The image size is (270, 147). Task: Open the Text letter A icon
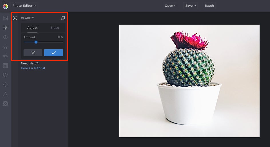click(5, 94)
